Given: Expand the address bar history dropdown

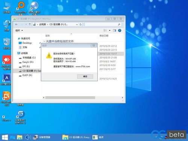Looking at the screenshot, I should tap(77, 24).
